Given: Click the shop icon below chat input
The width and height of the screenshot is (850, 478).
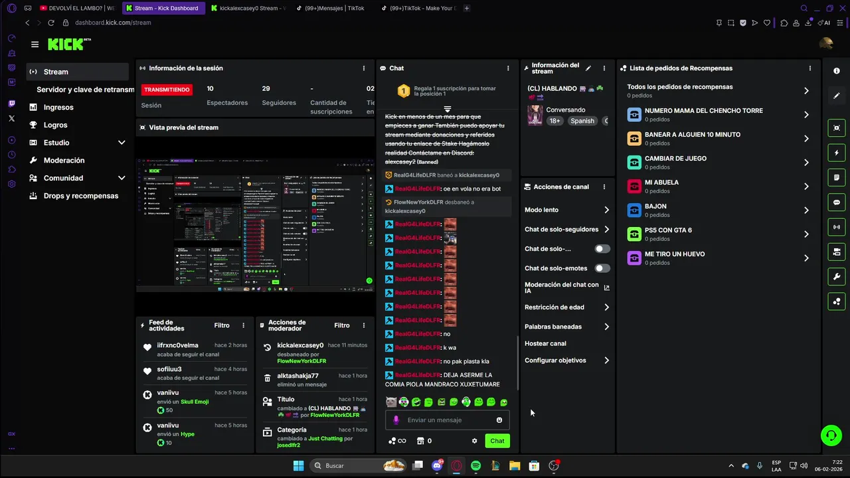Looking at the screenshot, I should tap(420, 441).
